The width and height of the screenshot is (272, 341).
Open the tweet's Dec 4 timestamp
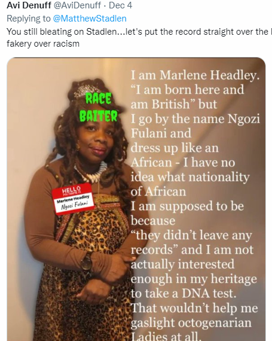120,5
